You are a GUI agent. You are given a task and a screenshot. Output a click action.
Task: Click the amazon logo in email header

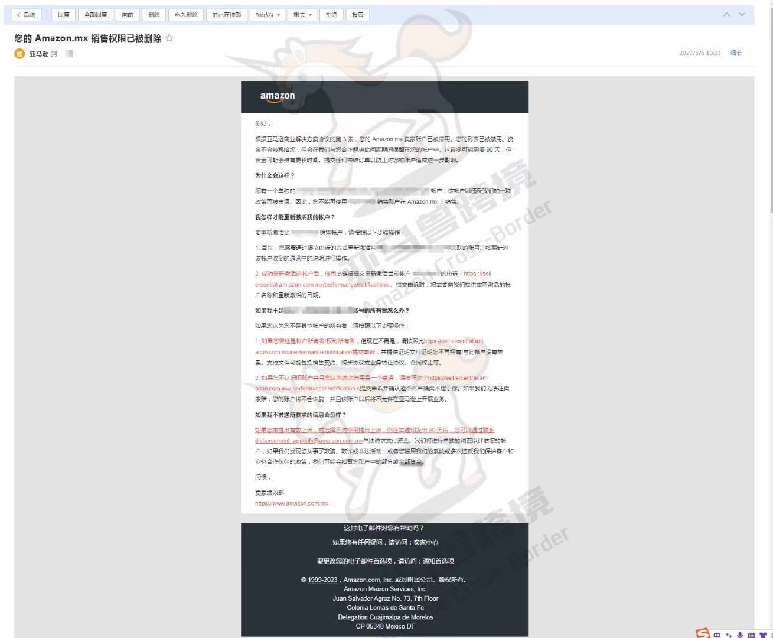278,97
